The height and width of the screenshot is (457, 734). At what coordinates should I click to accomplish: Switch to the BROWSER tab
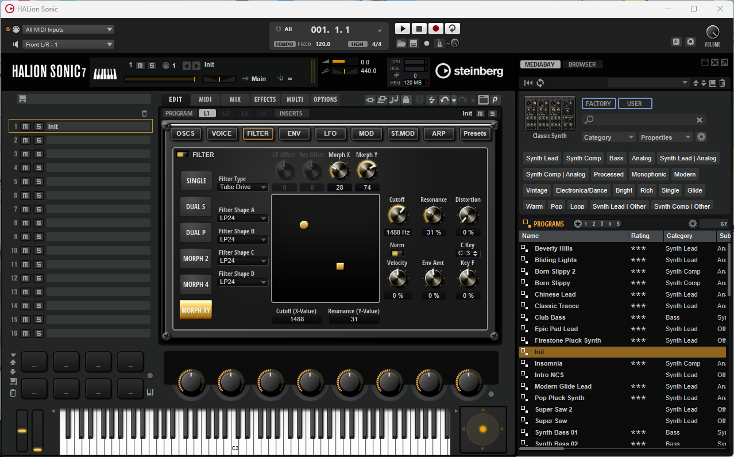[582, 64]
